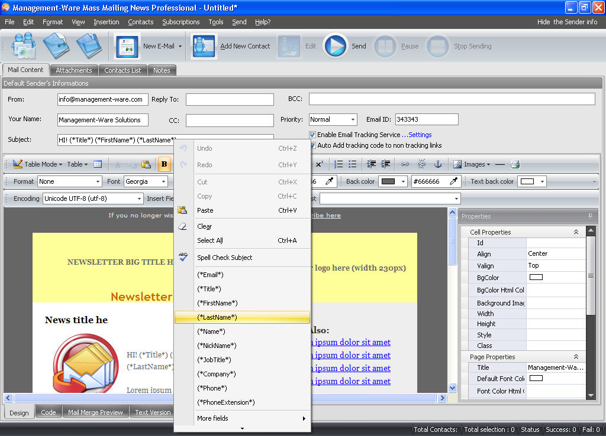Click the printer icon in editor toolbar
Screen dimensions: 606x436
[515, 164]
